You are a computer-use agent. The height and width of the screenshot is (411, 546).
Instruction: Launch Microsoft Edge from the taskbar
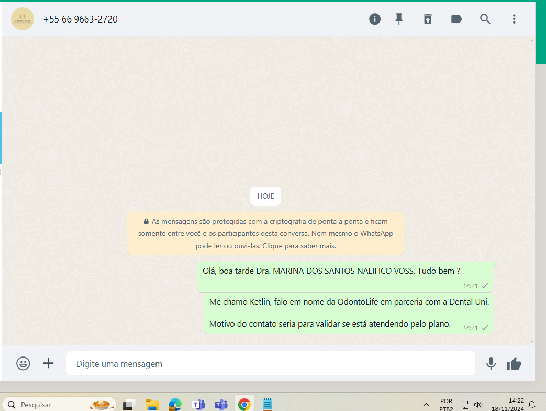click(175, 404)
